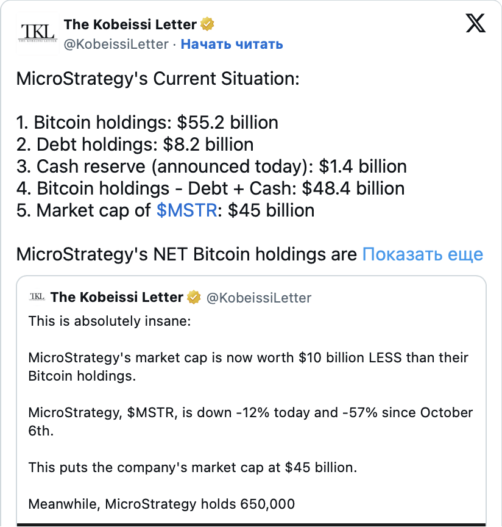
Task: Click the "Debt holdings: $8.2 billion" line
Action: (x=135, y=145)
